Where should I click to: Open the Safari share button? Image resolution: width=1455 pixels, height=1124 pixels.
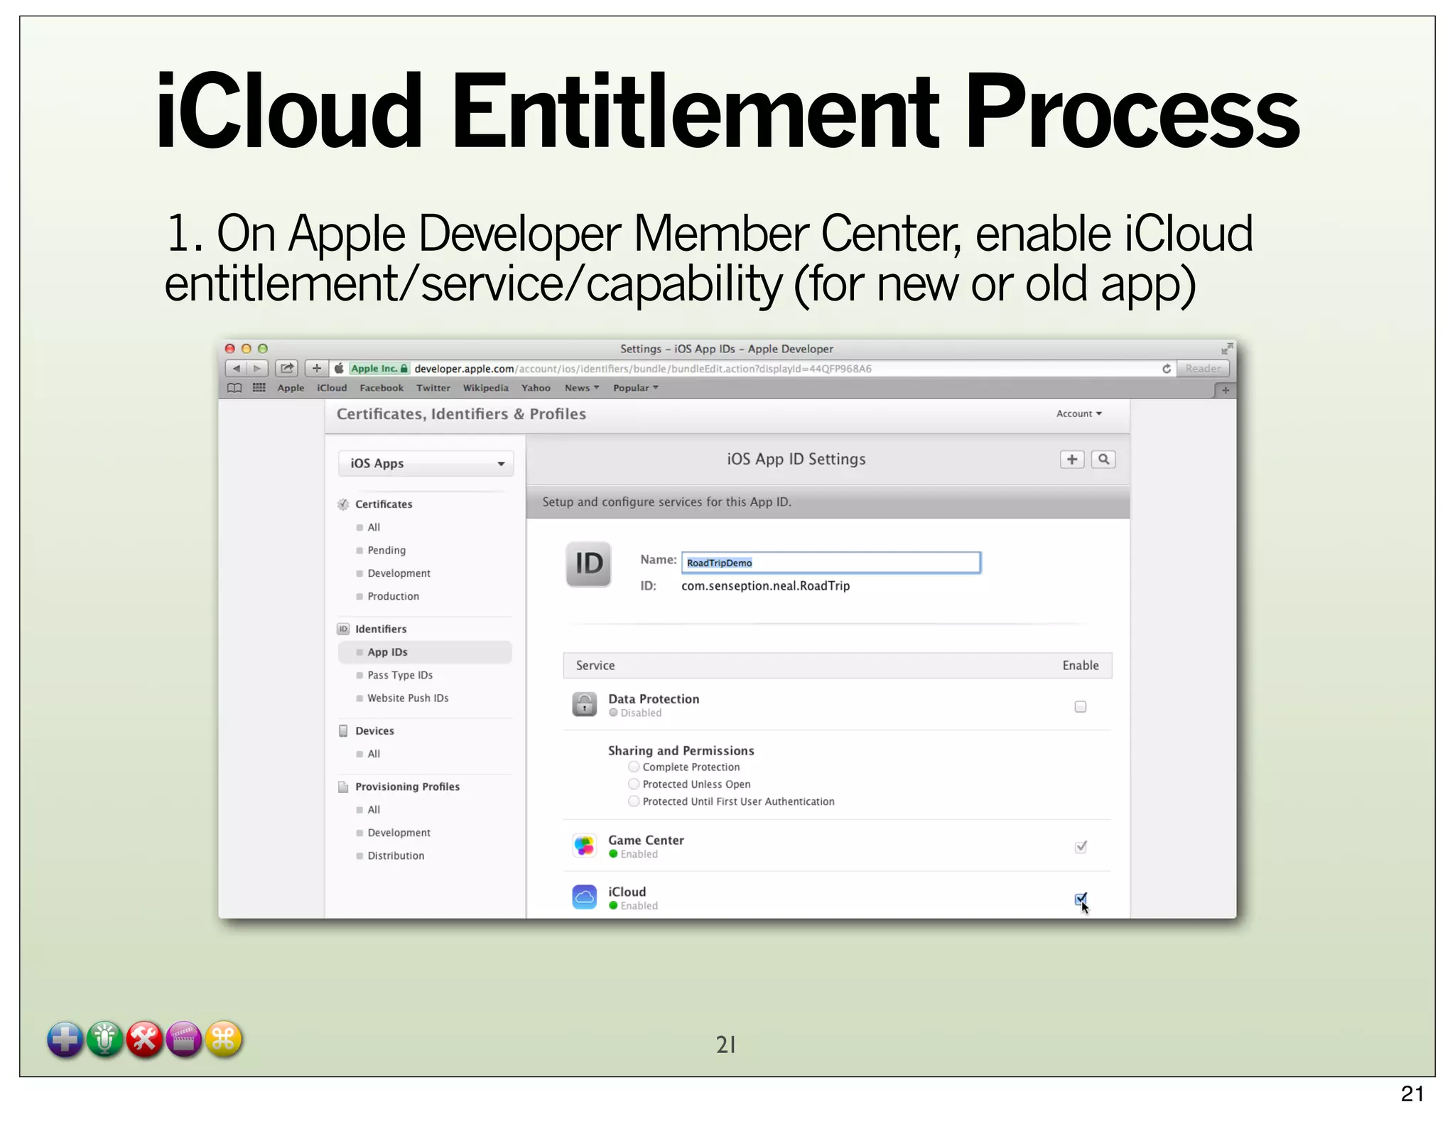286,368
